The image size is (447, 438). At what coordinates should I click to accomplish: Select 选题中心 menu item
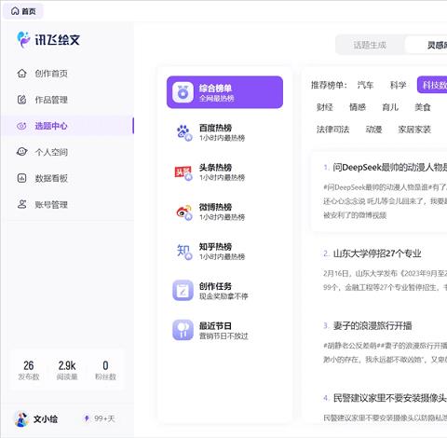(x=67, y=126)
